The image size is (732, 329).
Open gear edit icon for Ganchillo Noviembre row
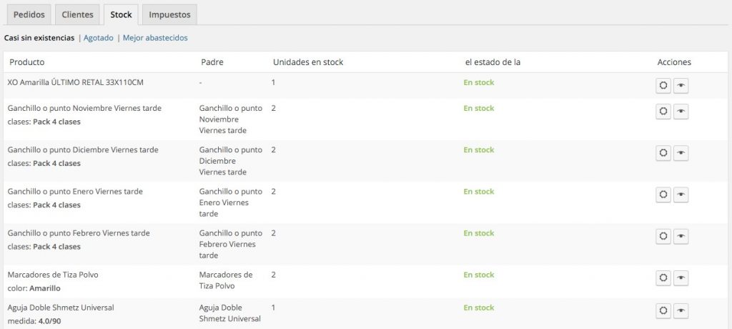663,112
